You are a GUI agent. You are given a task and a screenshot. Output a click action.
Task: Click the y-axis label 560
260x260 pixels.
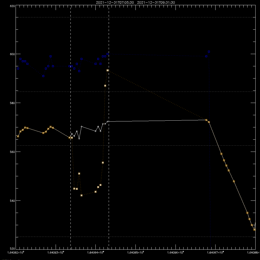tap(12, 152)
